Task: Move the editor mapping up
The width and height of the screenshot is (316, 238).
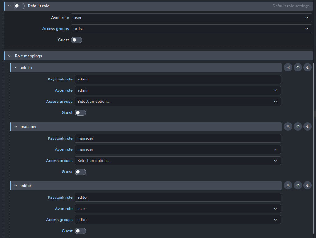Action: (x=298, y=185)
